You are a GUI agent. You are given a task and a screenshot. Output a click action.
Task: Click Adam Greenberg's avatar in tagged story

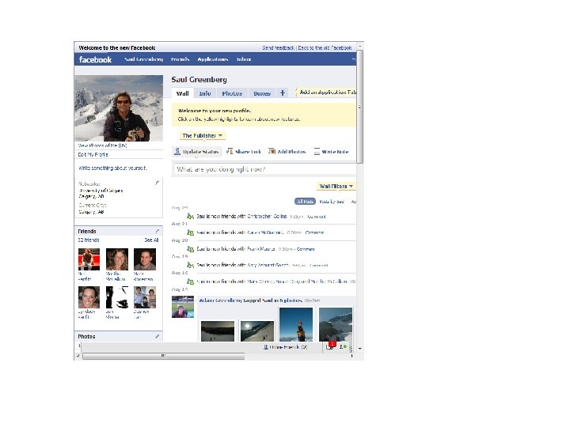click(x=183, y=307)
